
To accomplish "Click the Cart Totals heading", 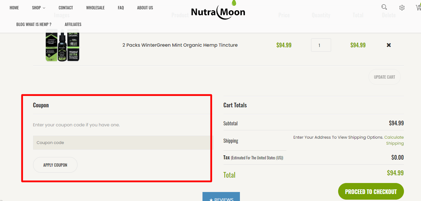I will 235,105.
